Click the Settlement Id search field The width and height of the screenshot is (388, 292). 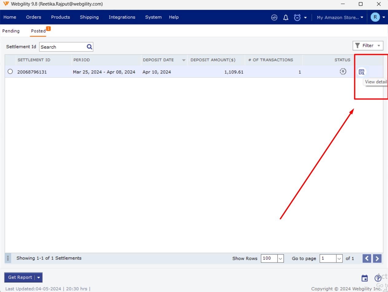63,47
